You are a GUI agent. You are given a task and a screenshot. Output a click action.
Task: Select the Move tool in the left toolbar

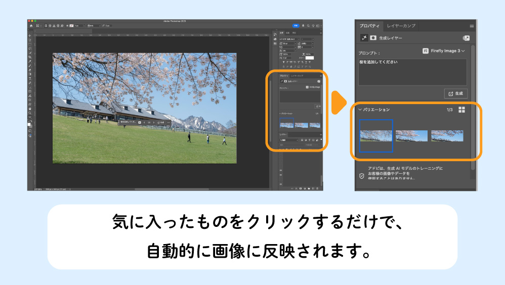30,36
